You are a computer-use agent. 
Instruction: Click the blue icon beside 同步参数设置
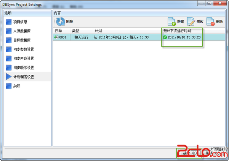click(x=9, y=49)
